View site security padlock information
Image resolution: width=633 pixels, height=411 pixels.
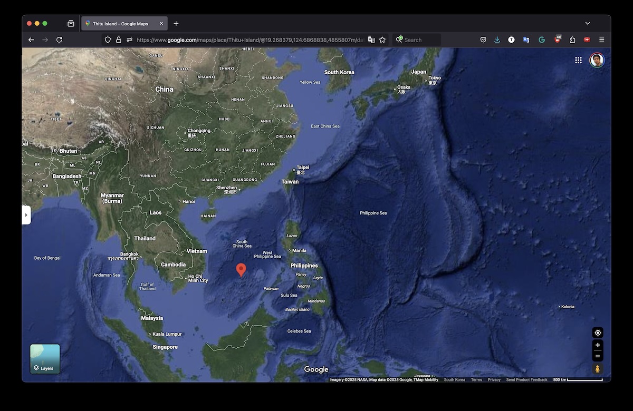[118, 40]
